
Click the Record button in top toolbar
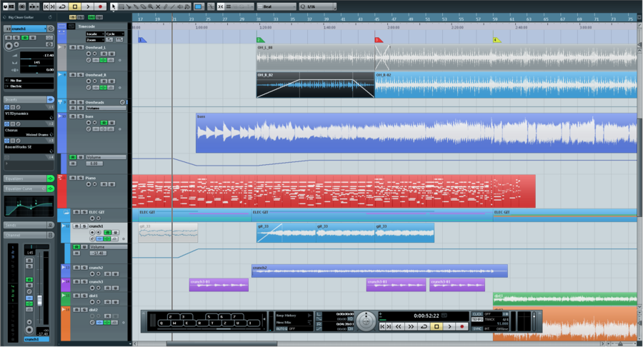click(100, 6)
